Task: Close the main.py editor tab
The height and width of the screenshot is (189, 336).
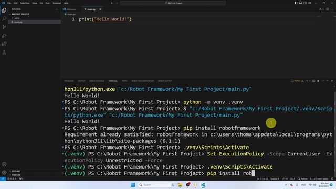Action: pyautogui.click(x=100, y=9)
